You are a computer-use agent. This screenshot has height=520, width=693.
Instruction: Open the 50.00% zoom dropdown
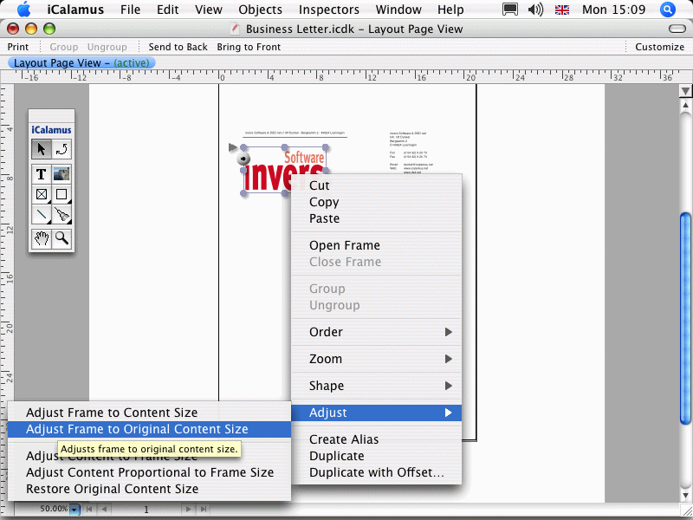[x=74, y=510]
